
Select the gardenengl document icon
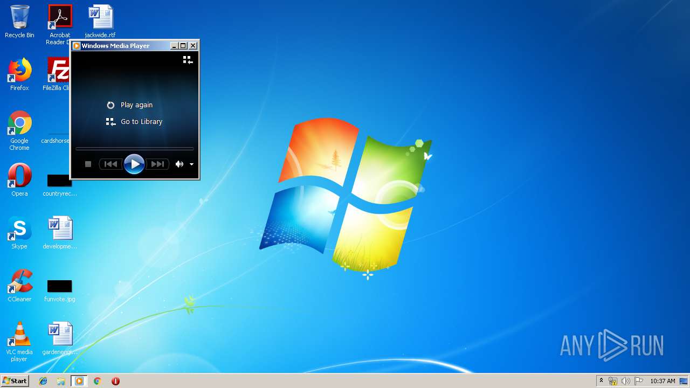coord(60,338)
